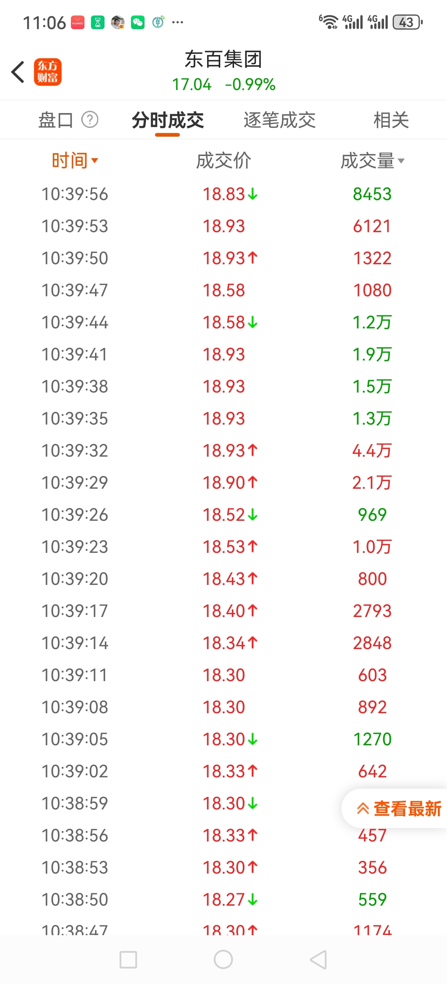Sort by 时间 column header

tap(75, 160)
